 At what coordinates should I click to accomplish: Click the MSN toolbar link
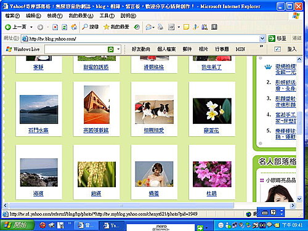tap(240, 49)
